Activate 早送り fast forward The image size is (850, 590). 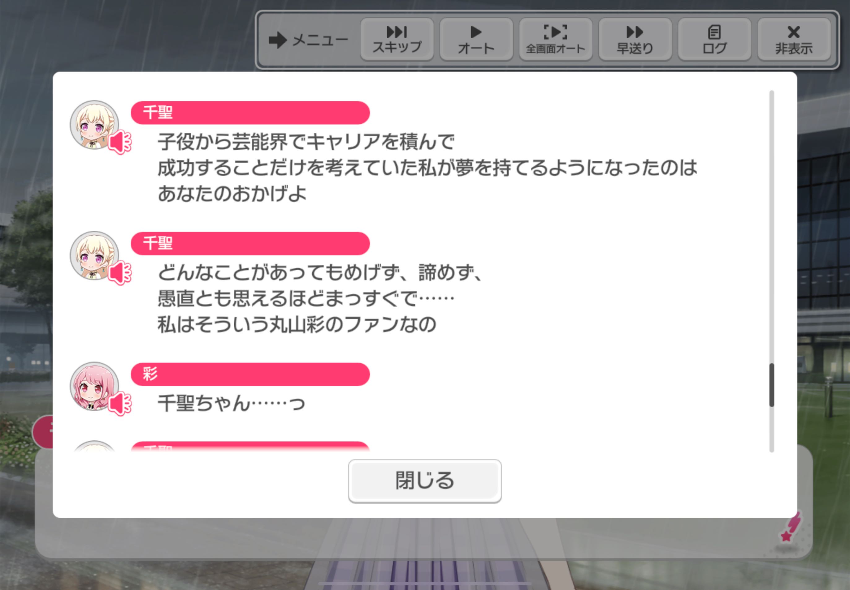click(x=635, y=40)
